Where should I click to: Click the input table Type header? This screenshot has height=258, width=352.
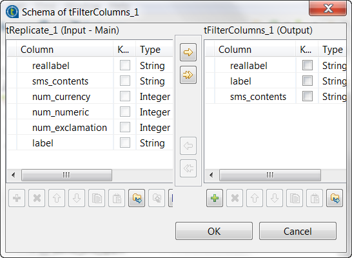pos(155,50)
